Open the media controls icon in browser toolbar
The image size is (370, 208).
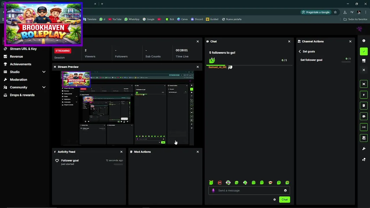click(352, 12)
